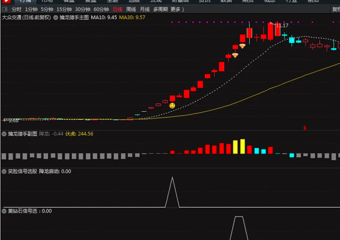The height and width of the screenshot is (240, 340).
Task: Select the 周线 weekly period tab
Action: point(131,9)
